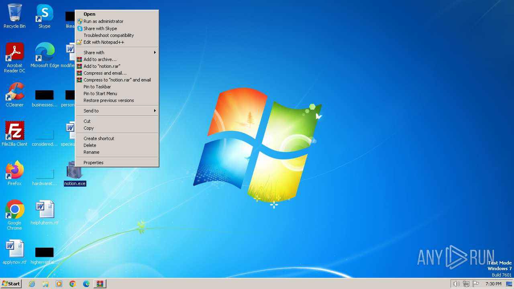Click the taskbar clock showing 7:30 PM
Image resolution: width=514 pixels, height=289 pixels.
(493, 284)
